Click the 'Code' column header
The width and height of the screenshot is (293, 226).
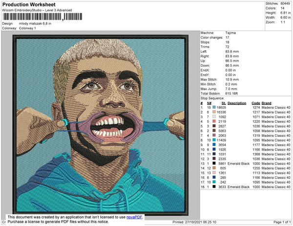(x=256, y=103)
